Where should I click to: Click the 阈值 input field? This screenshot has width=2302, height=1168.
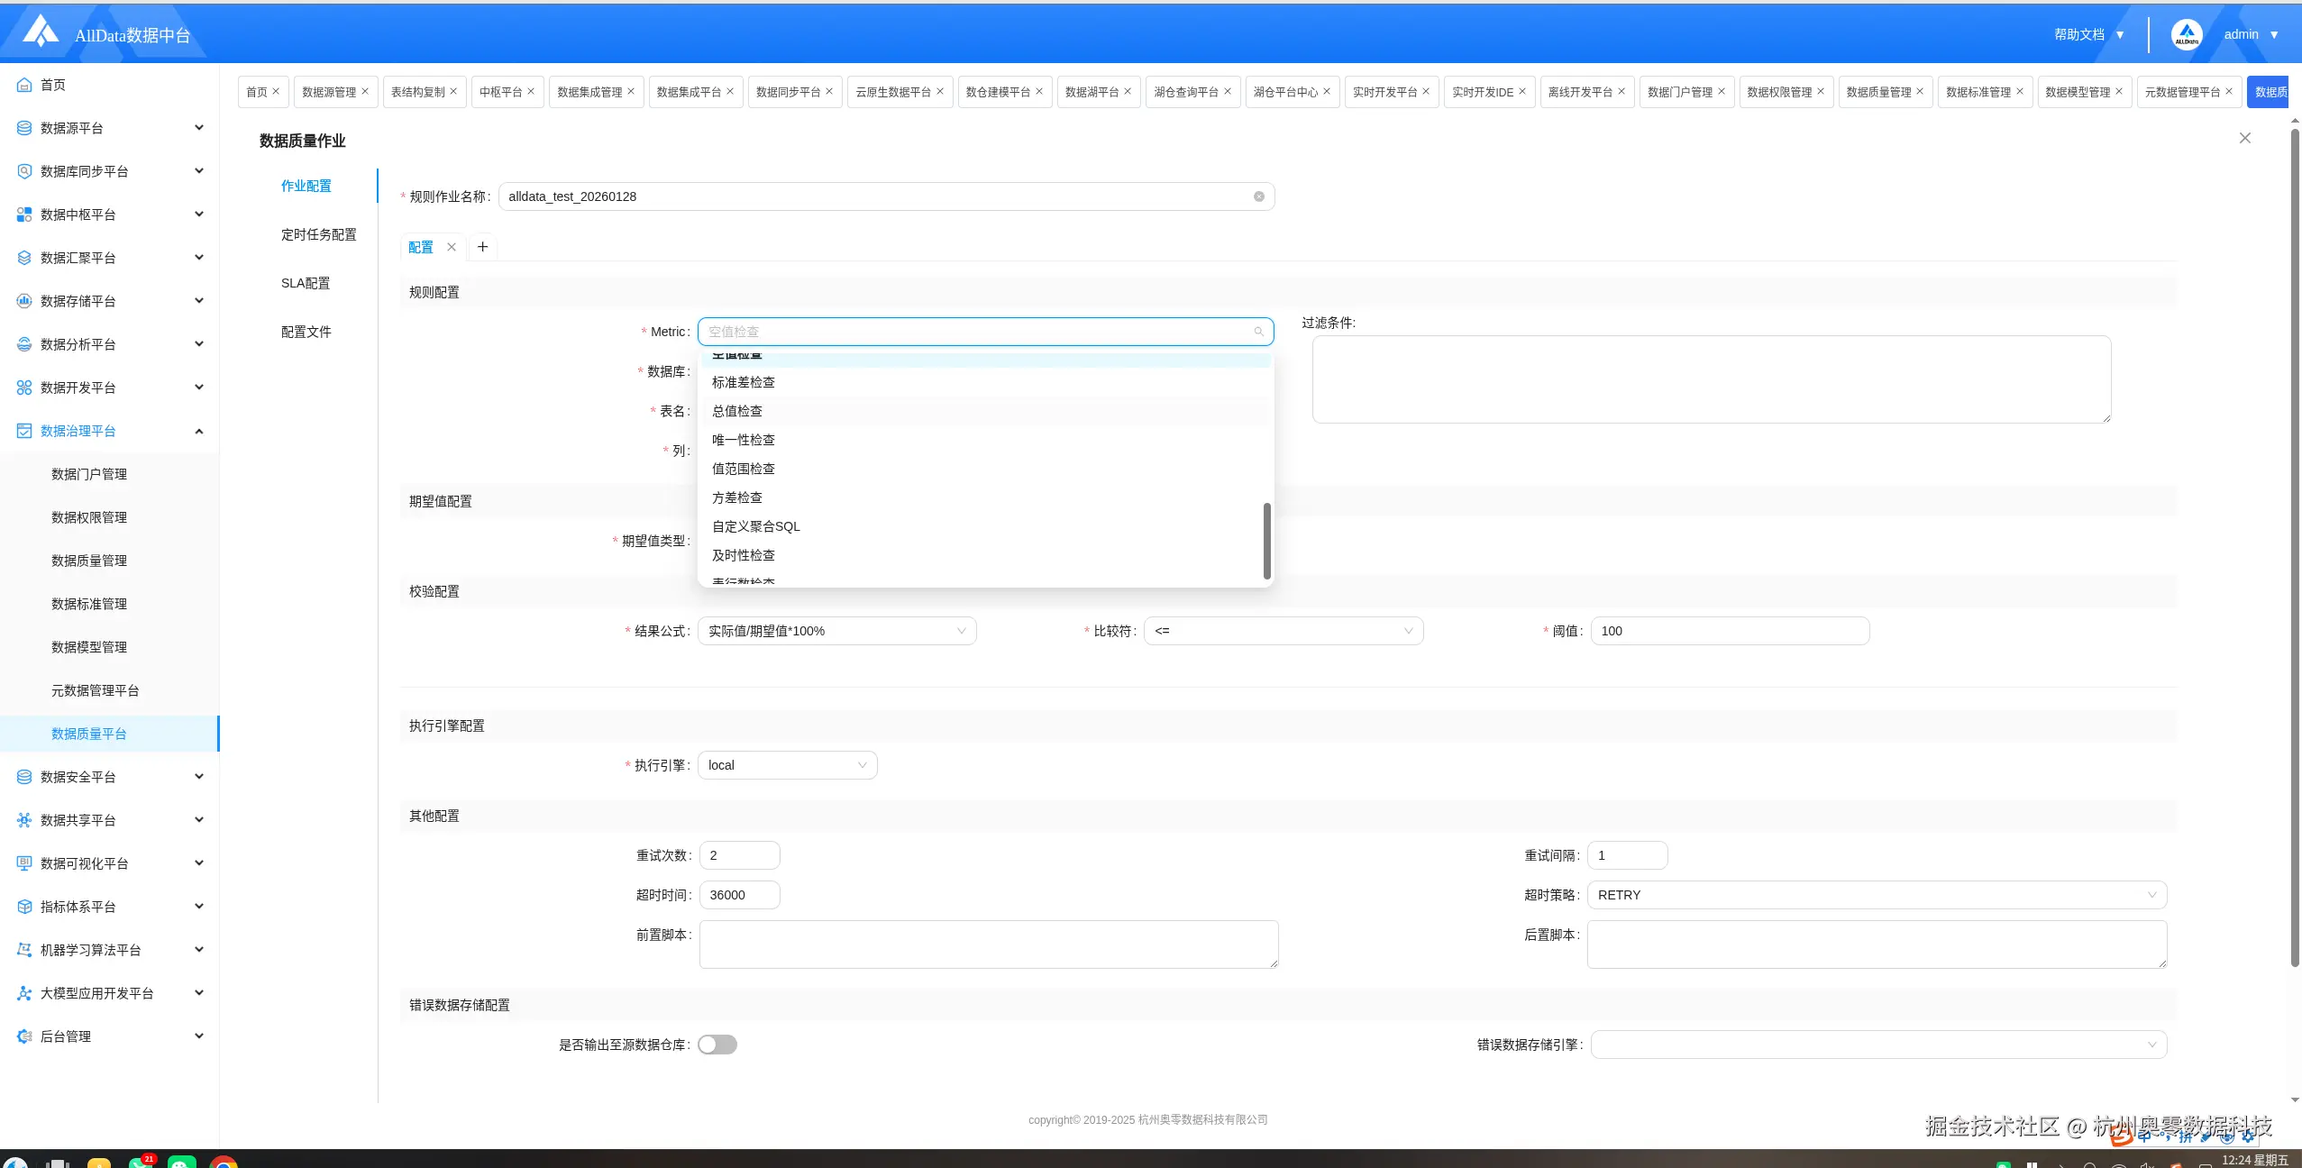1729,631
